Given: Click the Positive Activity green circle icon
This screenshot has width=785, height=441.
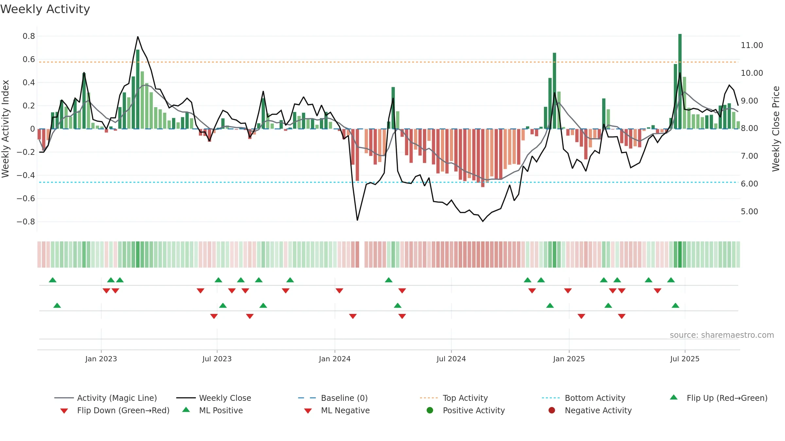Looking at the screenshot, I should (430, 410).
